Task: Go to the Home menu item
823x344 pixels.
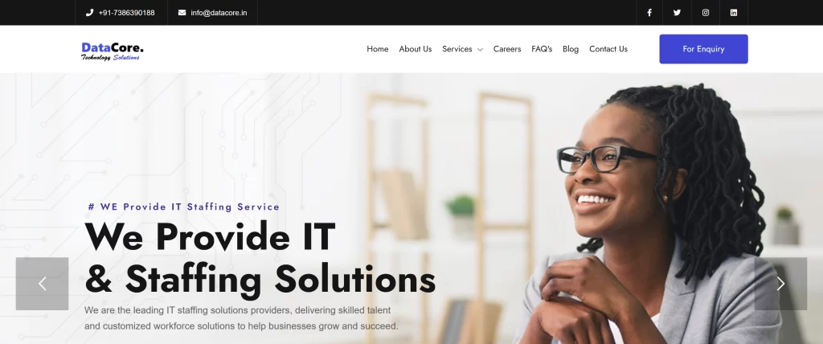Action: tap(378, 49)
